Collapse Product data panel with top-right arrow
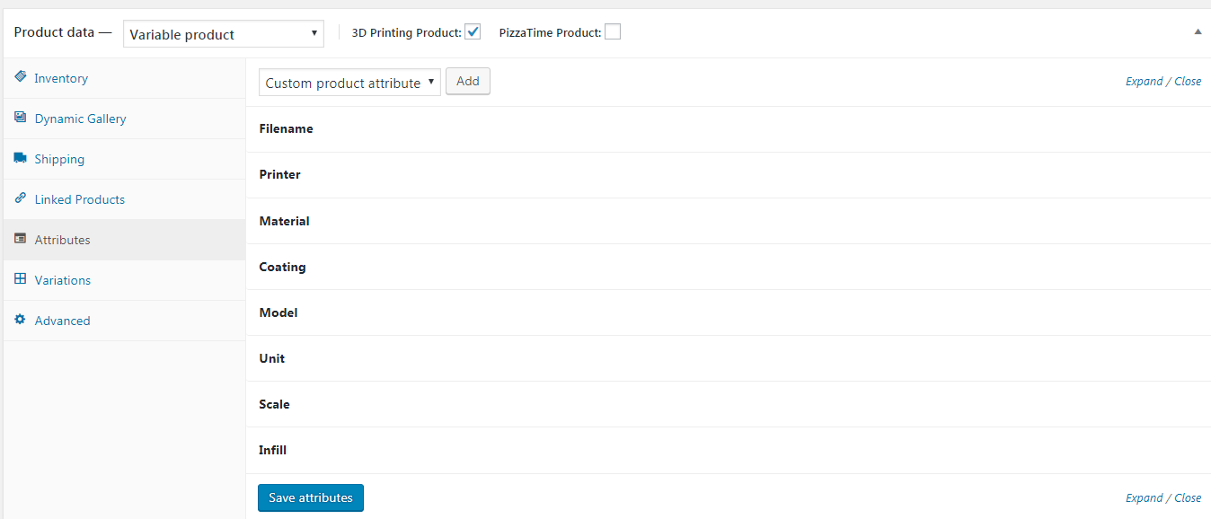Image resolution: width=1211 pixels, height=519 pixels. 1198,31
